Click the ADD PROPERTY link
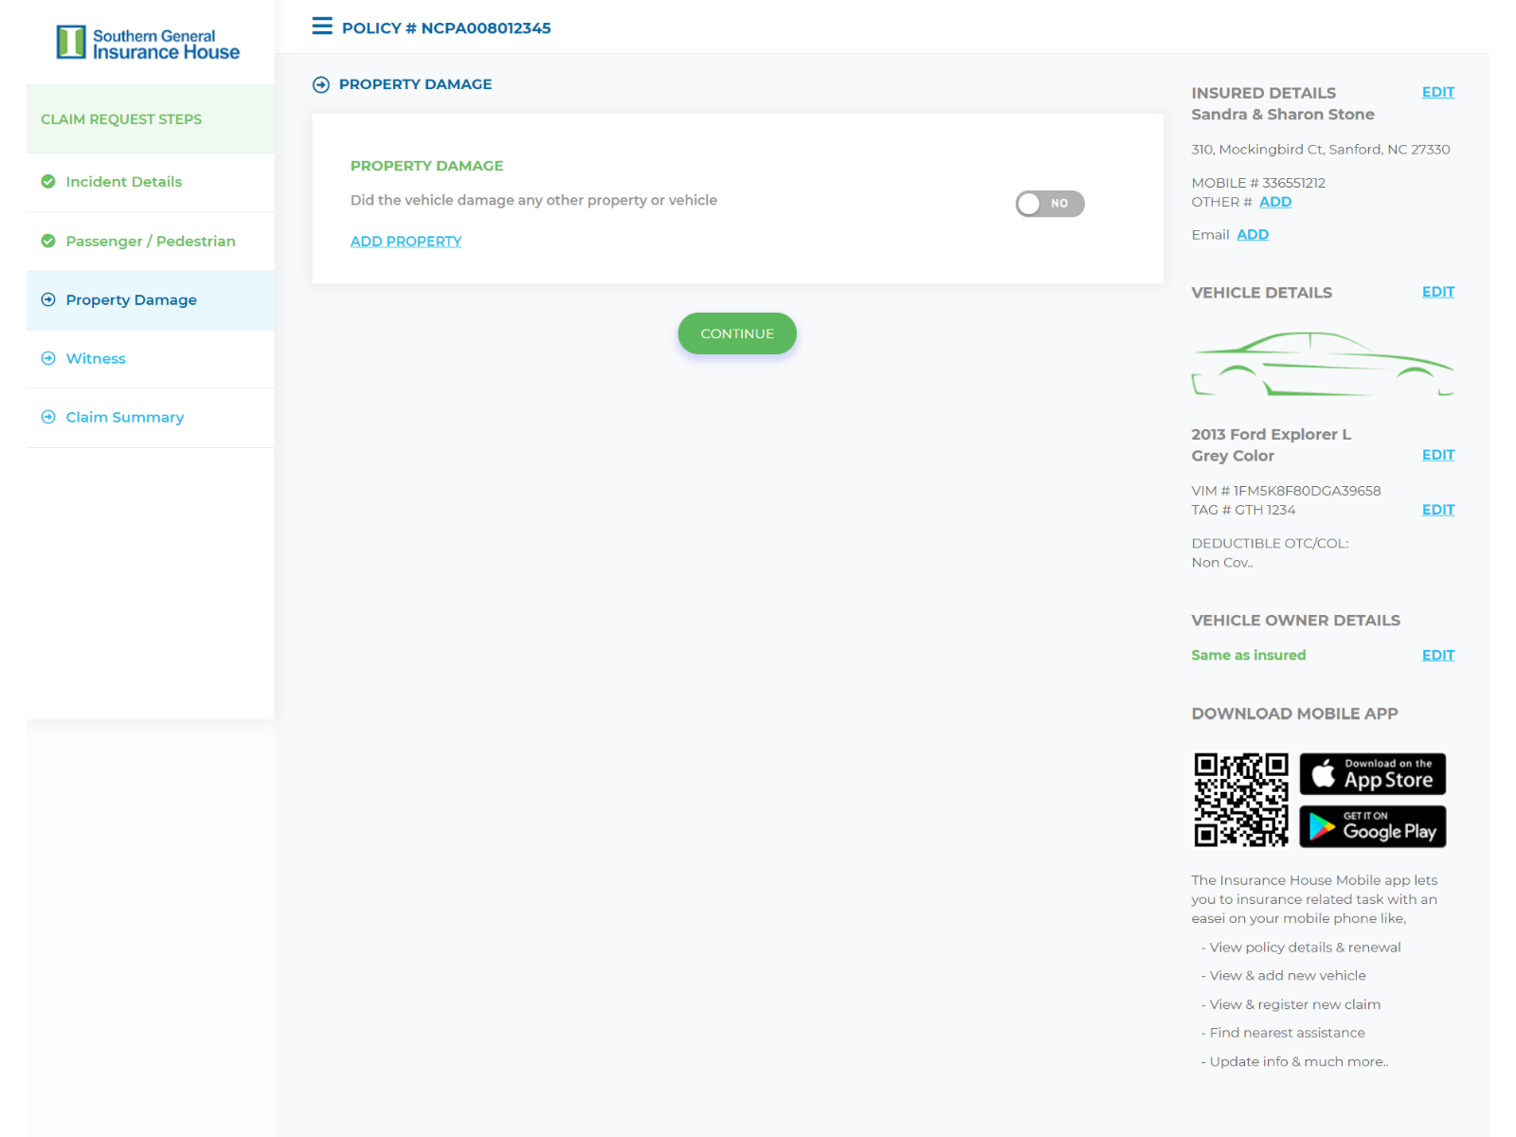The height and width of the screenshot is (1137, 1516). coord(406,241)
